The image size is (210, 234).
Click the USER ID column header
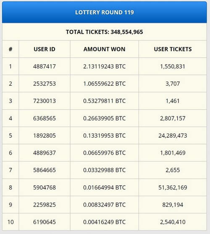pos(45,49)
